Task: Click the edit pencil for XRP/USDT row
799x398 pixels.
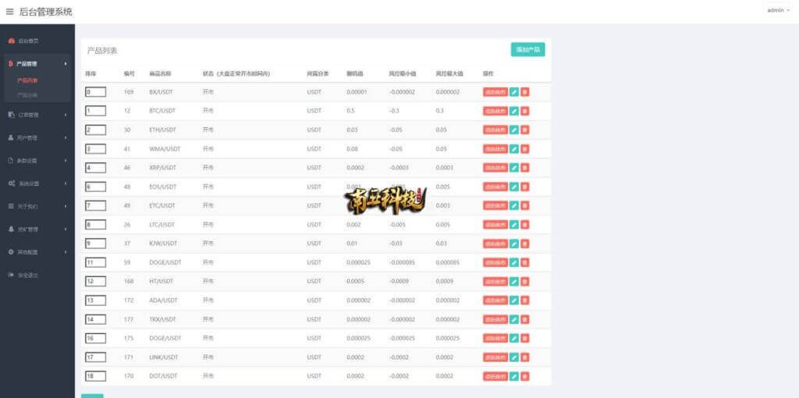Action: click(x=514, y=168)
